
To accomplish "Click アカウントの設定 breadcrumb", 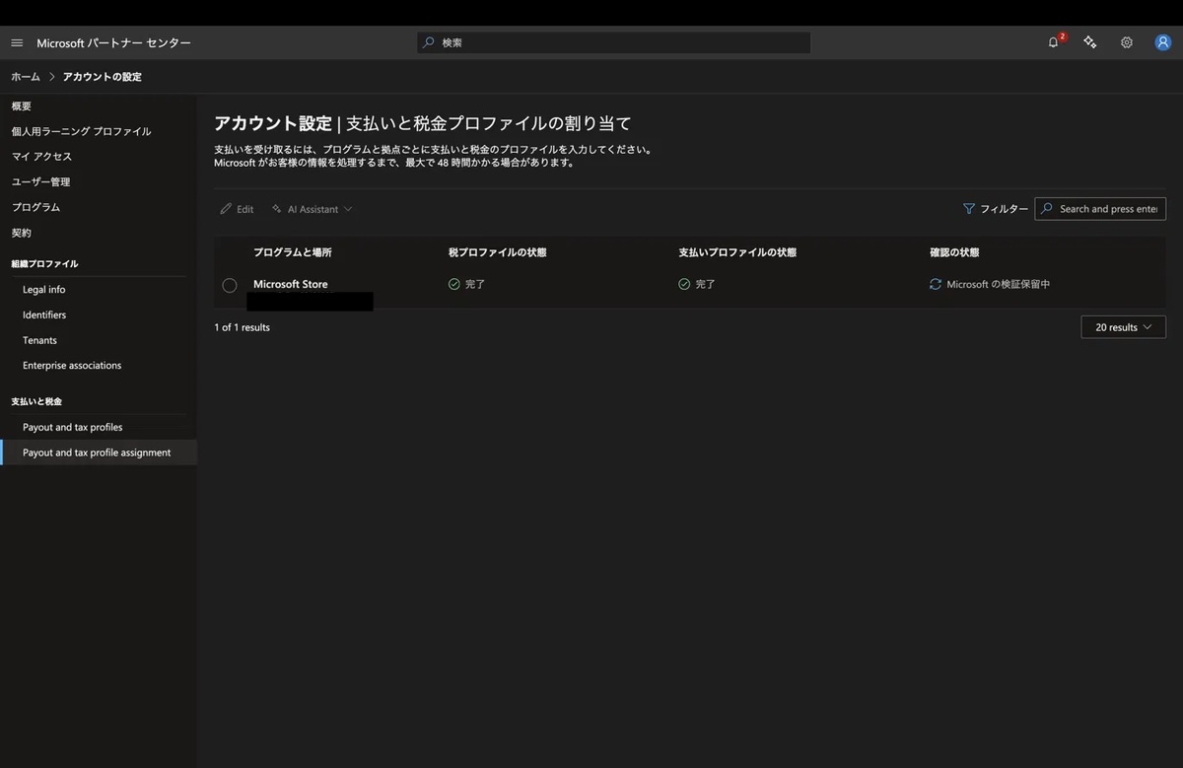I will point(103,77).
